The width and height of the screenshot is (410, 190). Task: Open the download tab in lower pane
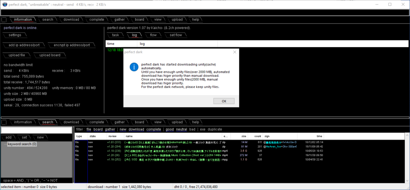tap(71, 122)
